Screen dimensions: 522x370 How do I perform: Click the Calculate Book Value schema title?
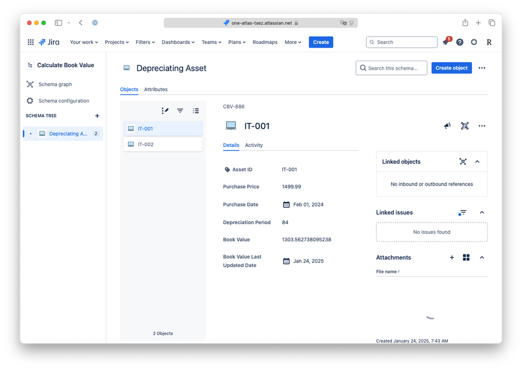[66, 65]
